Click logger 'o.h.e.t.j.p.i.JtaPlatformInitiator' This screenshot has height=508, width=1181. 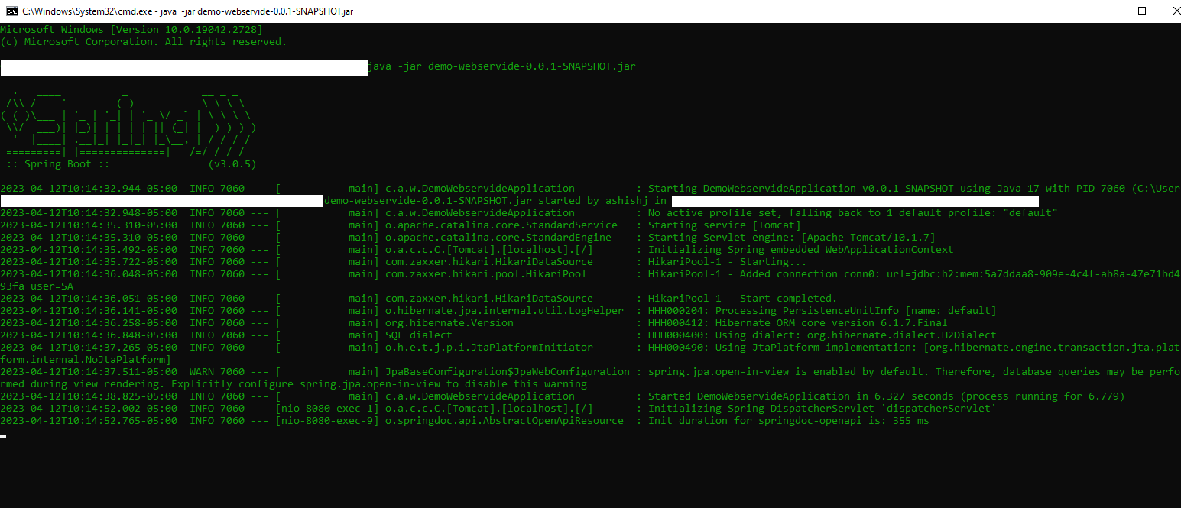[489, 348]
